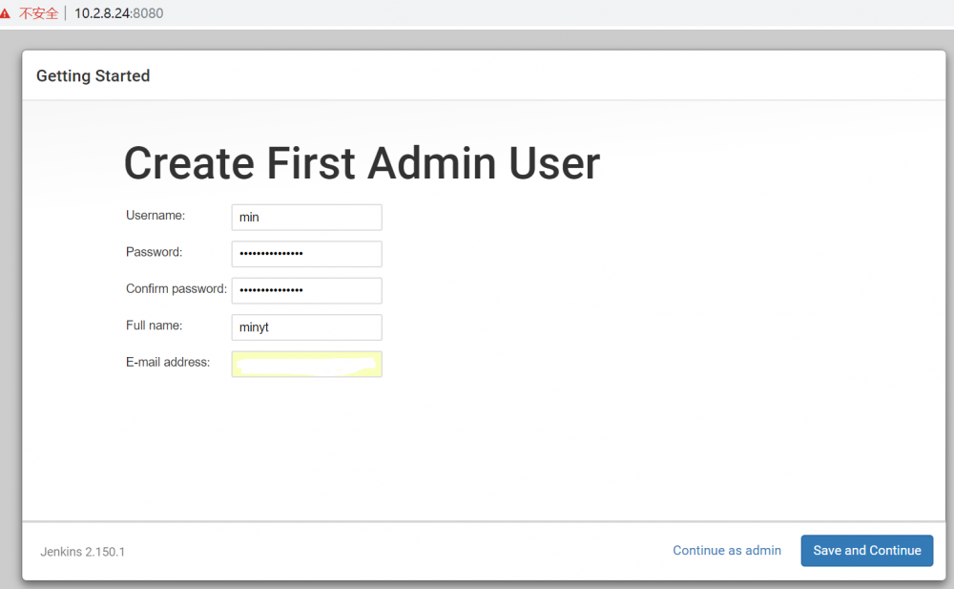
Task: Click the 8080 port number in URL
Action: pos(148,13)
